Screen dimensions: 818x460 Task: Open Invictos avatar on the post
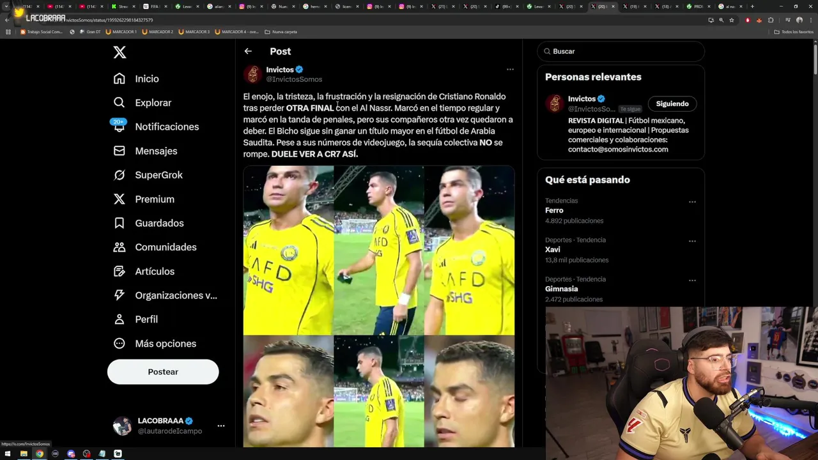(253, 74)
